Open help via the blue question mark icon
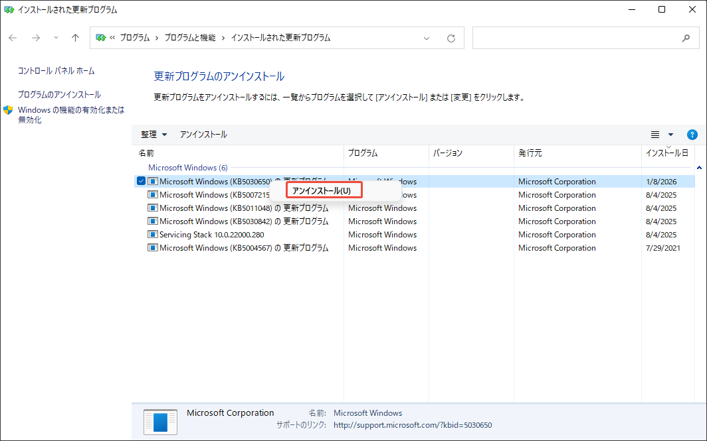 (x=692, y=134)
